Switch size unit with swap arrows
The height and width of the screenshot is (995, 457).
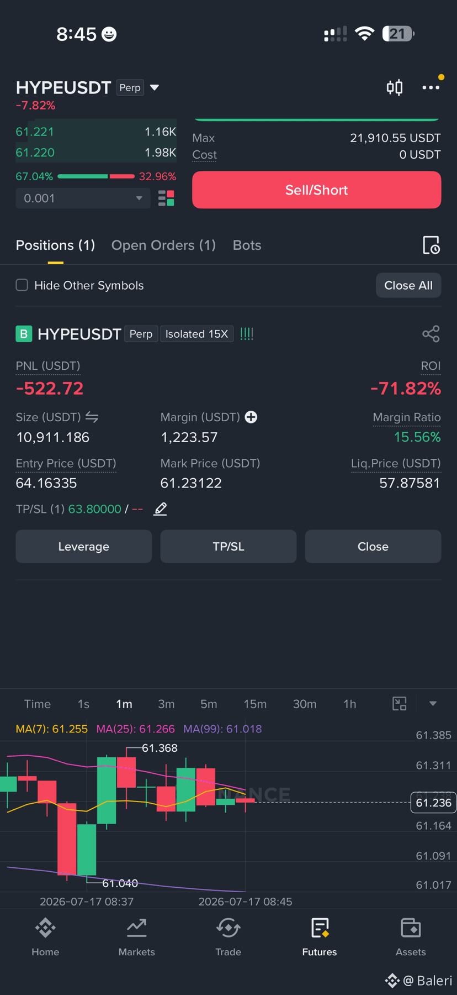pos(92,417)
